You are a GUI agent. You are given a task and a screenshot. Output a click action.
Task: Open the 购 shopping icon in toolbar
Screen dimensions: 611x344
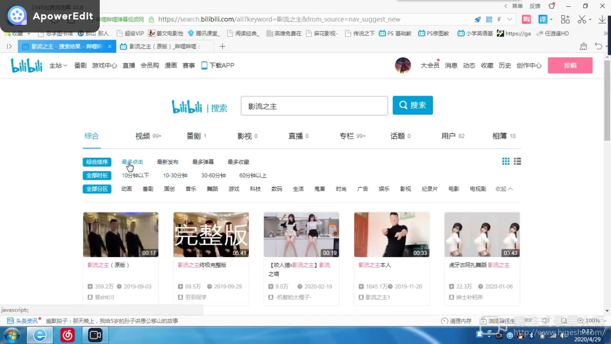tap(526, 20)
